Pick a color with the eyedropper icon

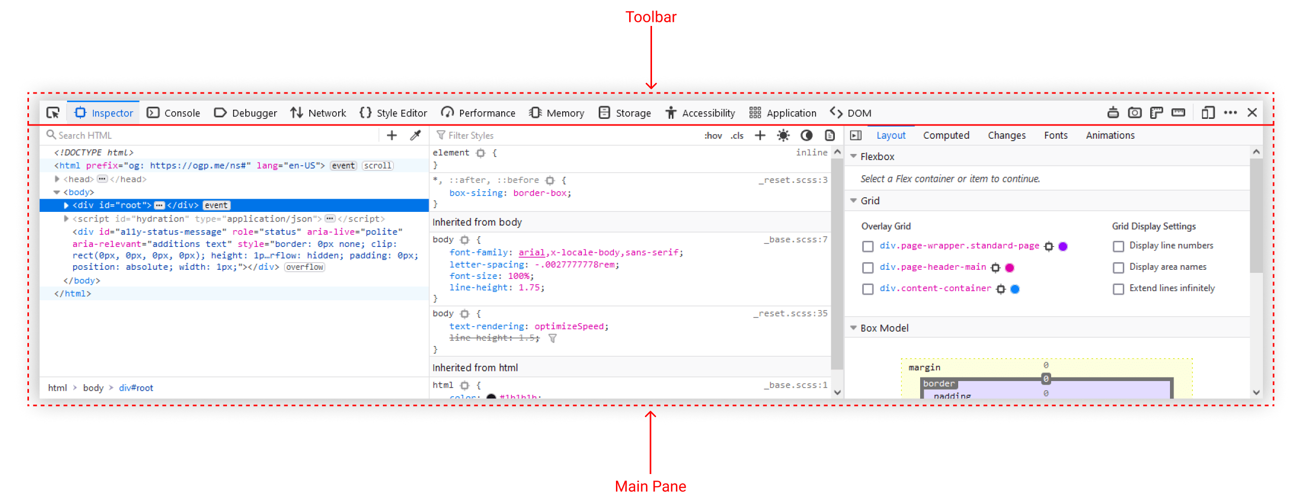[x=415, y=135]
